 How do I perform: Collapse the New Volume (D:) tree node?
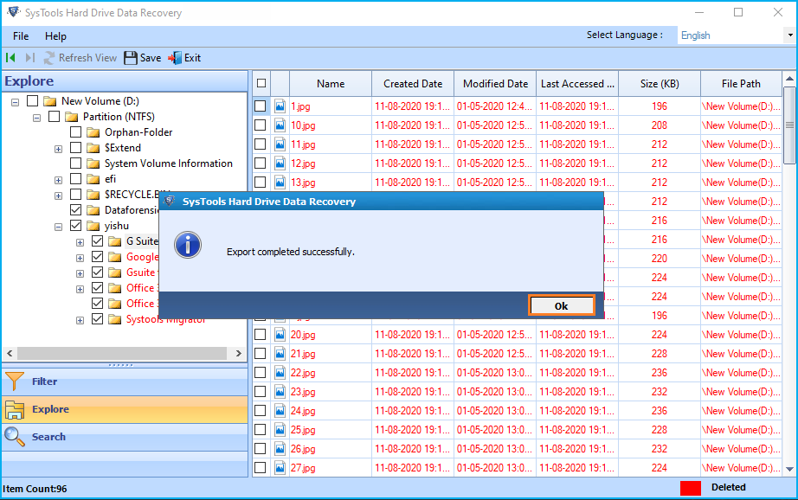16,102
